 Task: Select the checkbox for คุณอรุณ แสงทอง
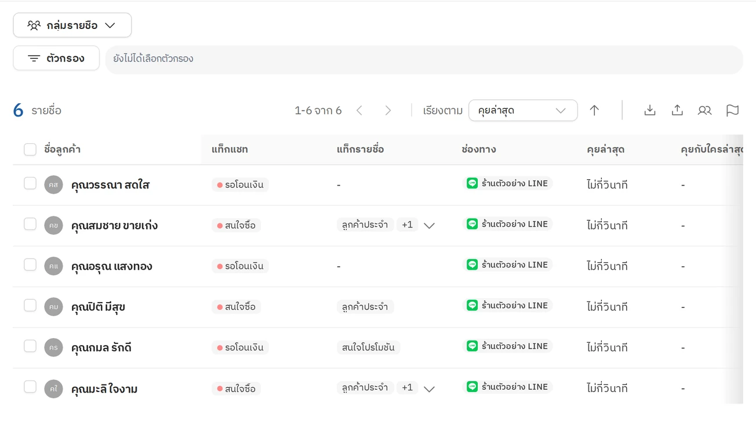pos(30,264)
